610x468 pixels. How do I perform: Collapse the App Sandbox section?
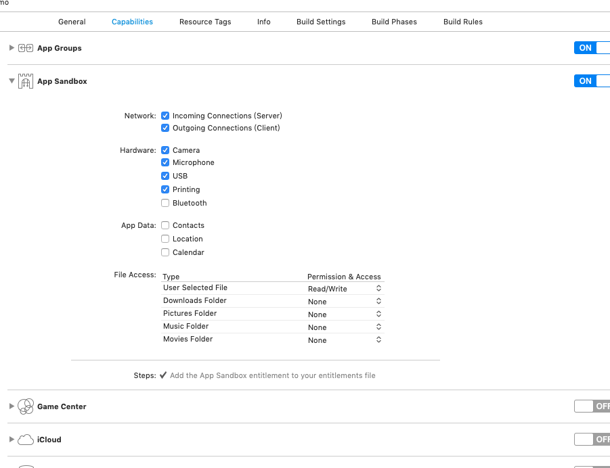click(x=12, y=81)
